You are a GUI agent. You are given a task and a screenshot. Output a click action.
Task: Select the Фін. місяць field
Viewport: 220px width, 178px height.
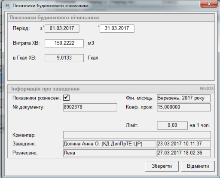184,98
